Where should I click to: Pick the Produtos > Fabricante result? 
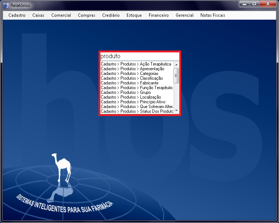[x=129, y=83]
